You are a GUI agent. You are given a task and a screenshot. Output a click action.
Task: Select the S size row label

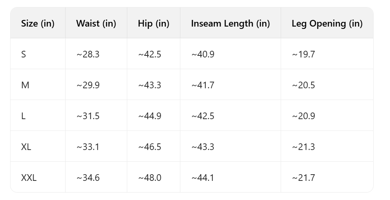pyautogui.click(x=24, y=54)
